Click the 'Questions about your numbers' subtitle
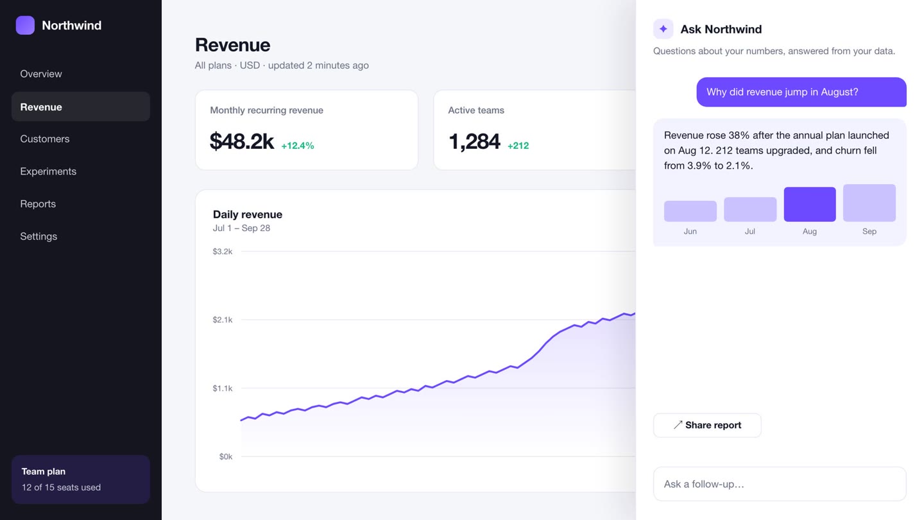Screen dimensions: 924x520 pyautogui.click(x=774, y=51)
